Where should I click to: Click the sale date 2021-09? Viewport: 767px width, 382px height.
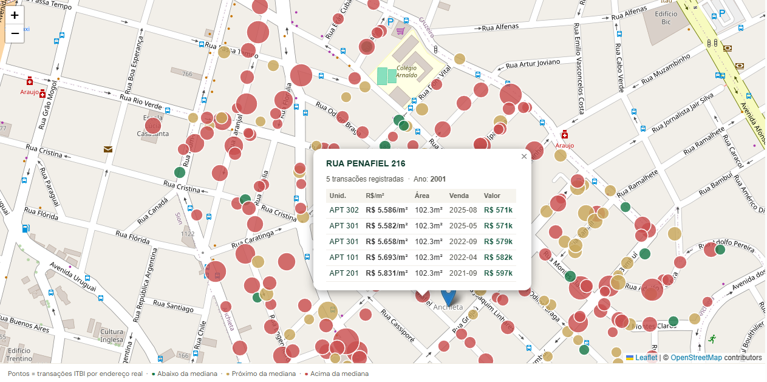click(x=463, y=273)
